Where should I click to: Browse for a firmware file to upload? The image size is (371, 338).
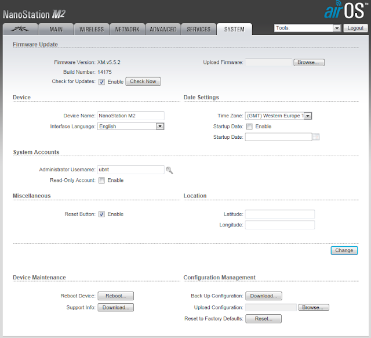point(309,62)
